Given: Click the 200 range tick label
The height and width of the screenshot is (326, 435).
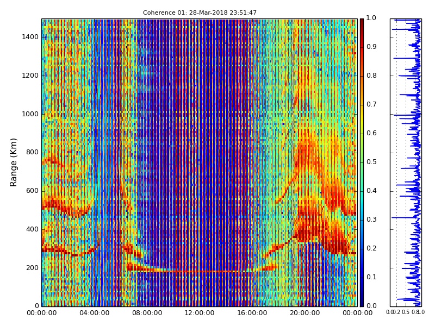Looking at the screenshot, I should 32,268.
